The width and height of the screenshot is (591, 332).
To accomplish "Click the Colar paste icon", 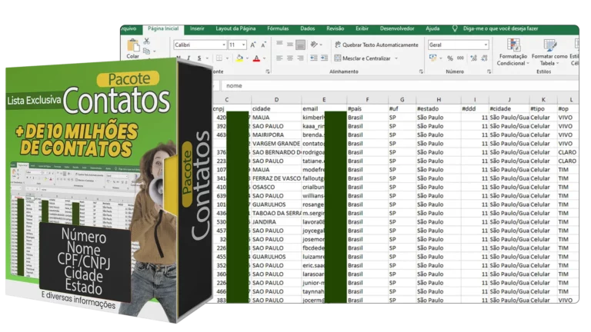I will 133,48.
